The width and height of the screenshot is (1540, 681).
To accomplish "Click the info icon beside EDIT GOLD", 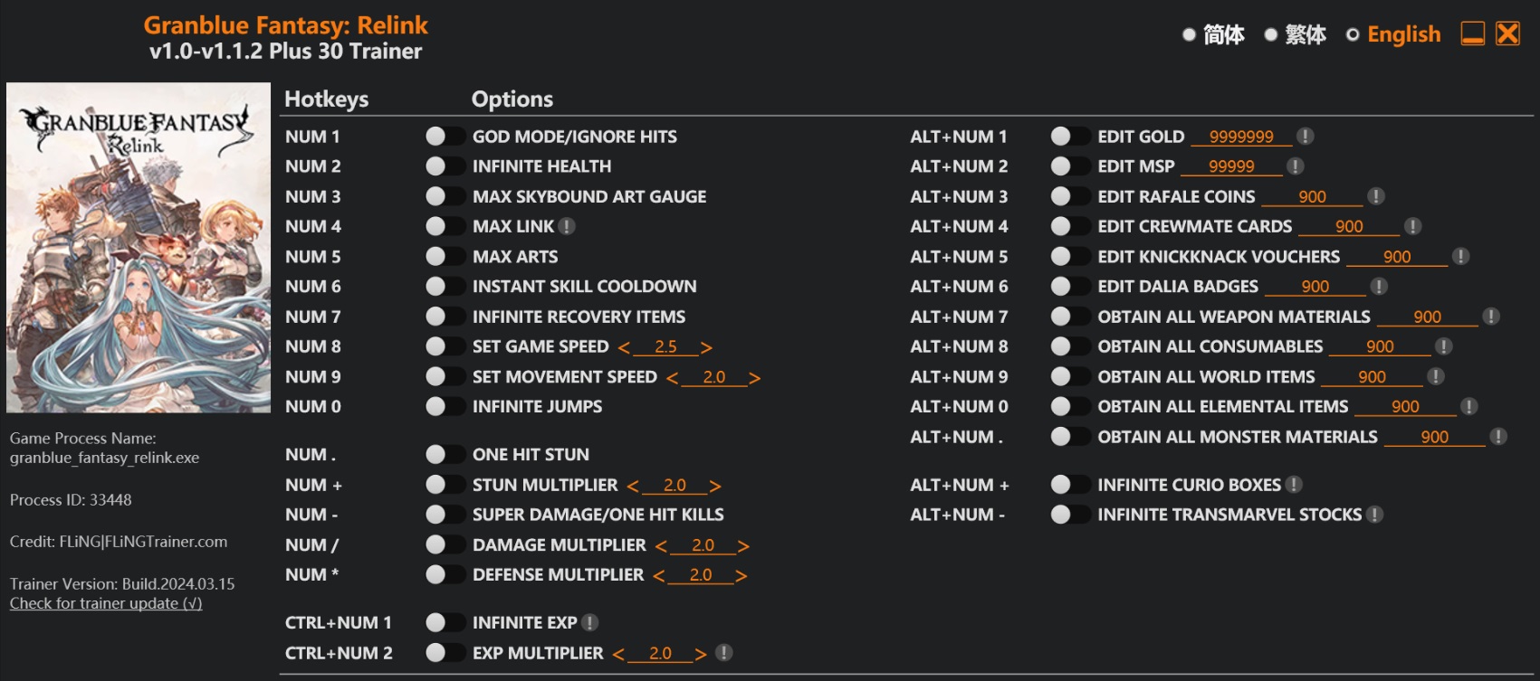I will [1305, 137].
